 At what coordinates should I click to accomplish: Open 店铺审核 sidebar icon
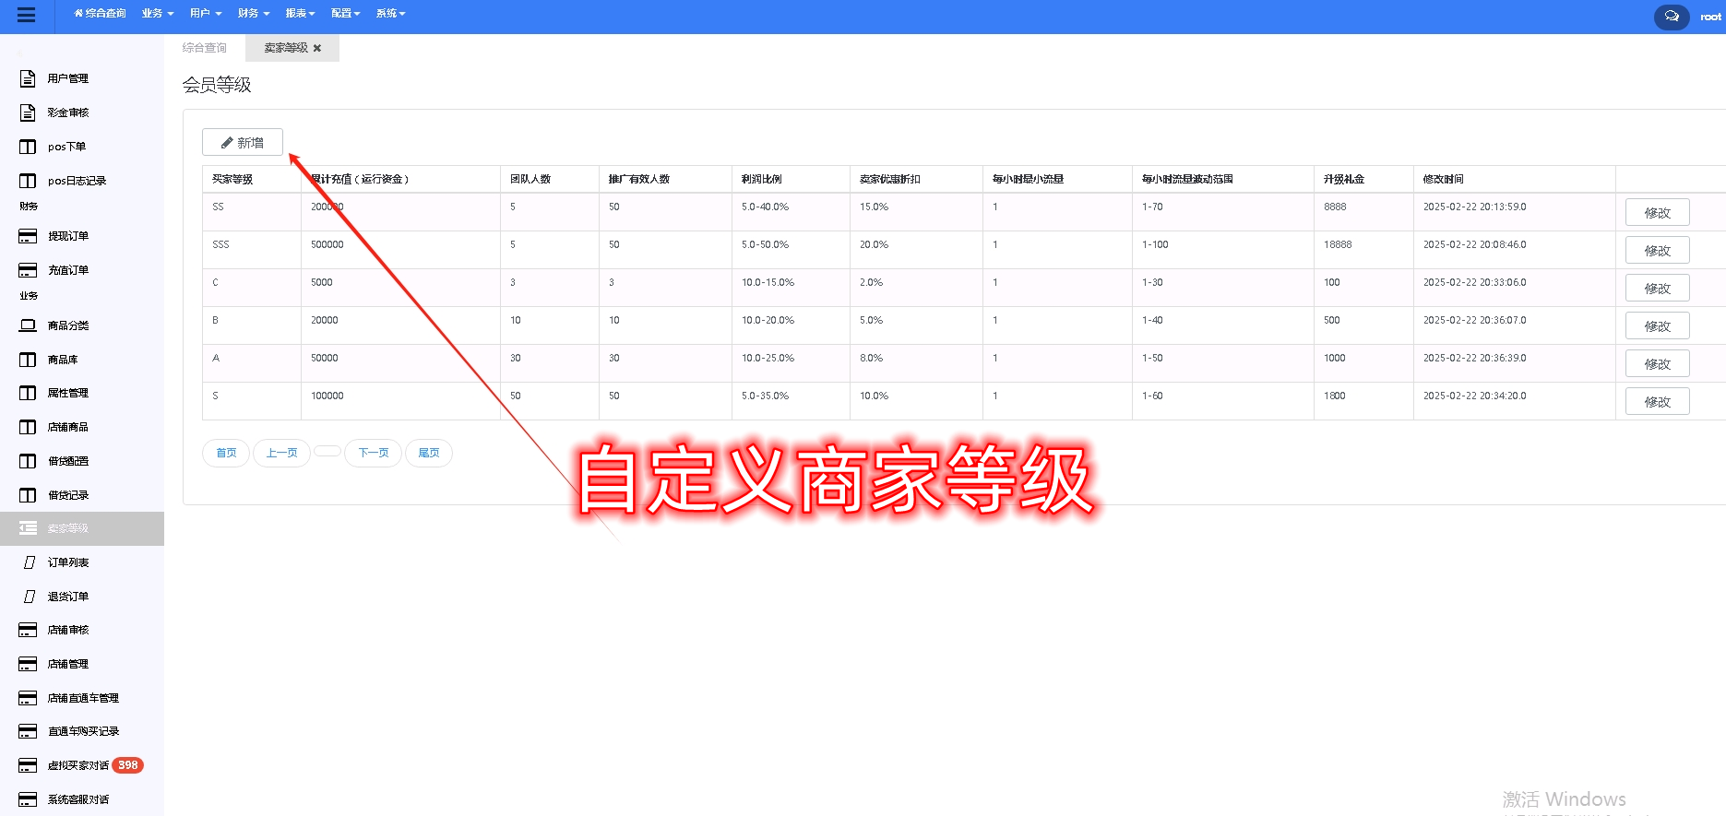coord(28,630)
